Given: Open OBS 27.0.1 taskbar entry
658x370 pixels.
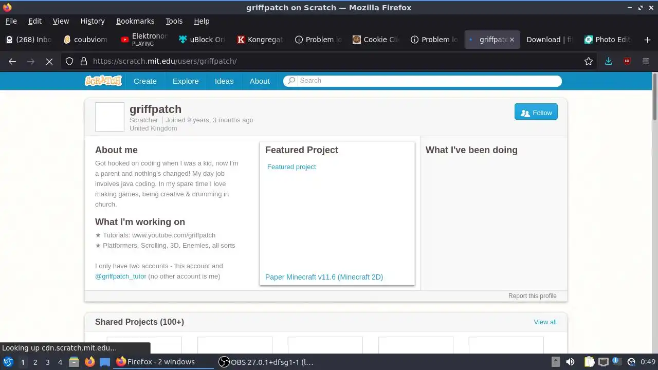Looking at the screenshot, I should coord(266,362).
